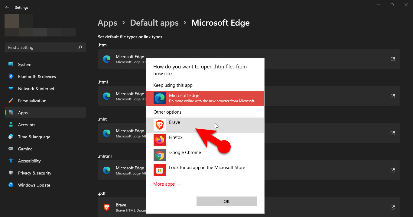This screenshot has width=413, height=217.
Task: Open Windows Update section
Action: pos(45,185)
